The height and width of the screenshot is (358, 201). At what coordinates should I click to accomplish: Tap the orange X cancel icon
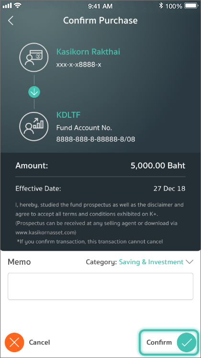pyautogui.click(x=14, y=342)
